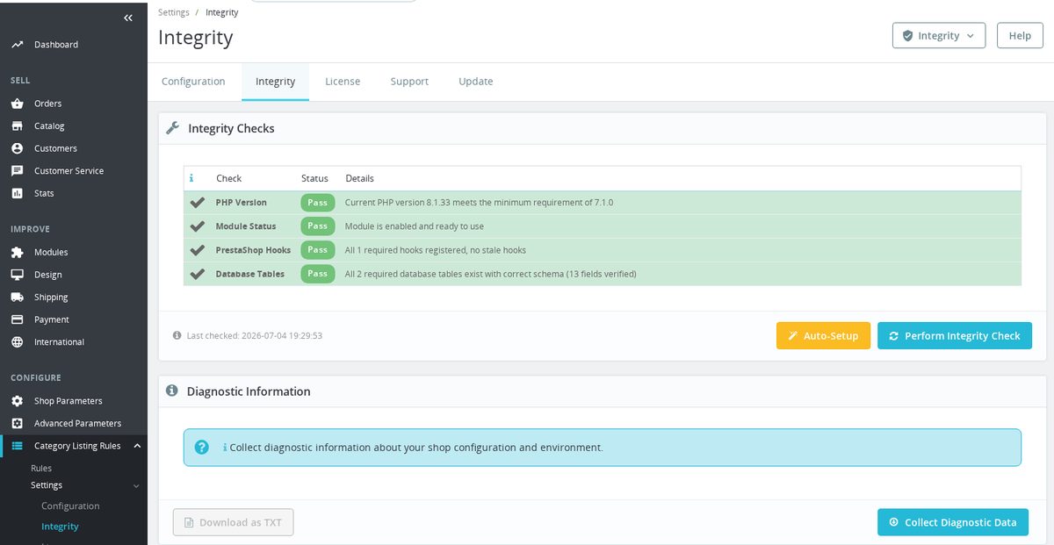Open Rules under Category Listing Rules
1054x545 pixels.
click(41, 468)
